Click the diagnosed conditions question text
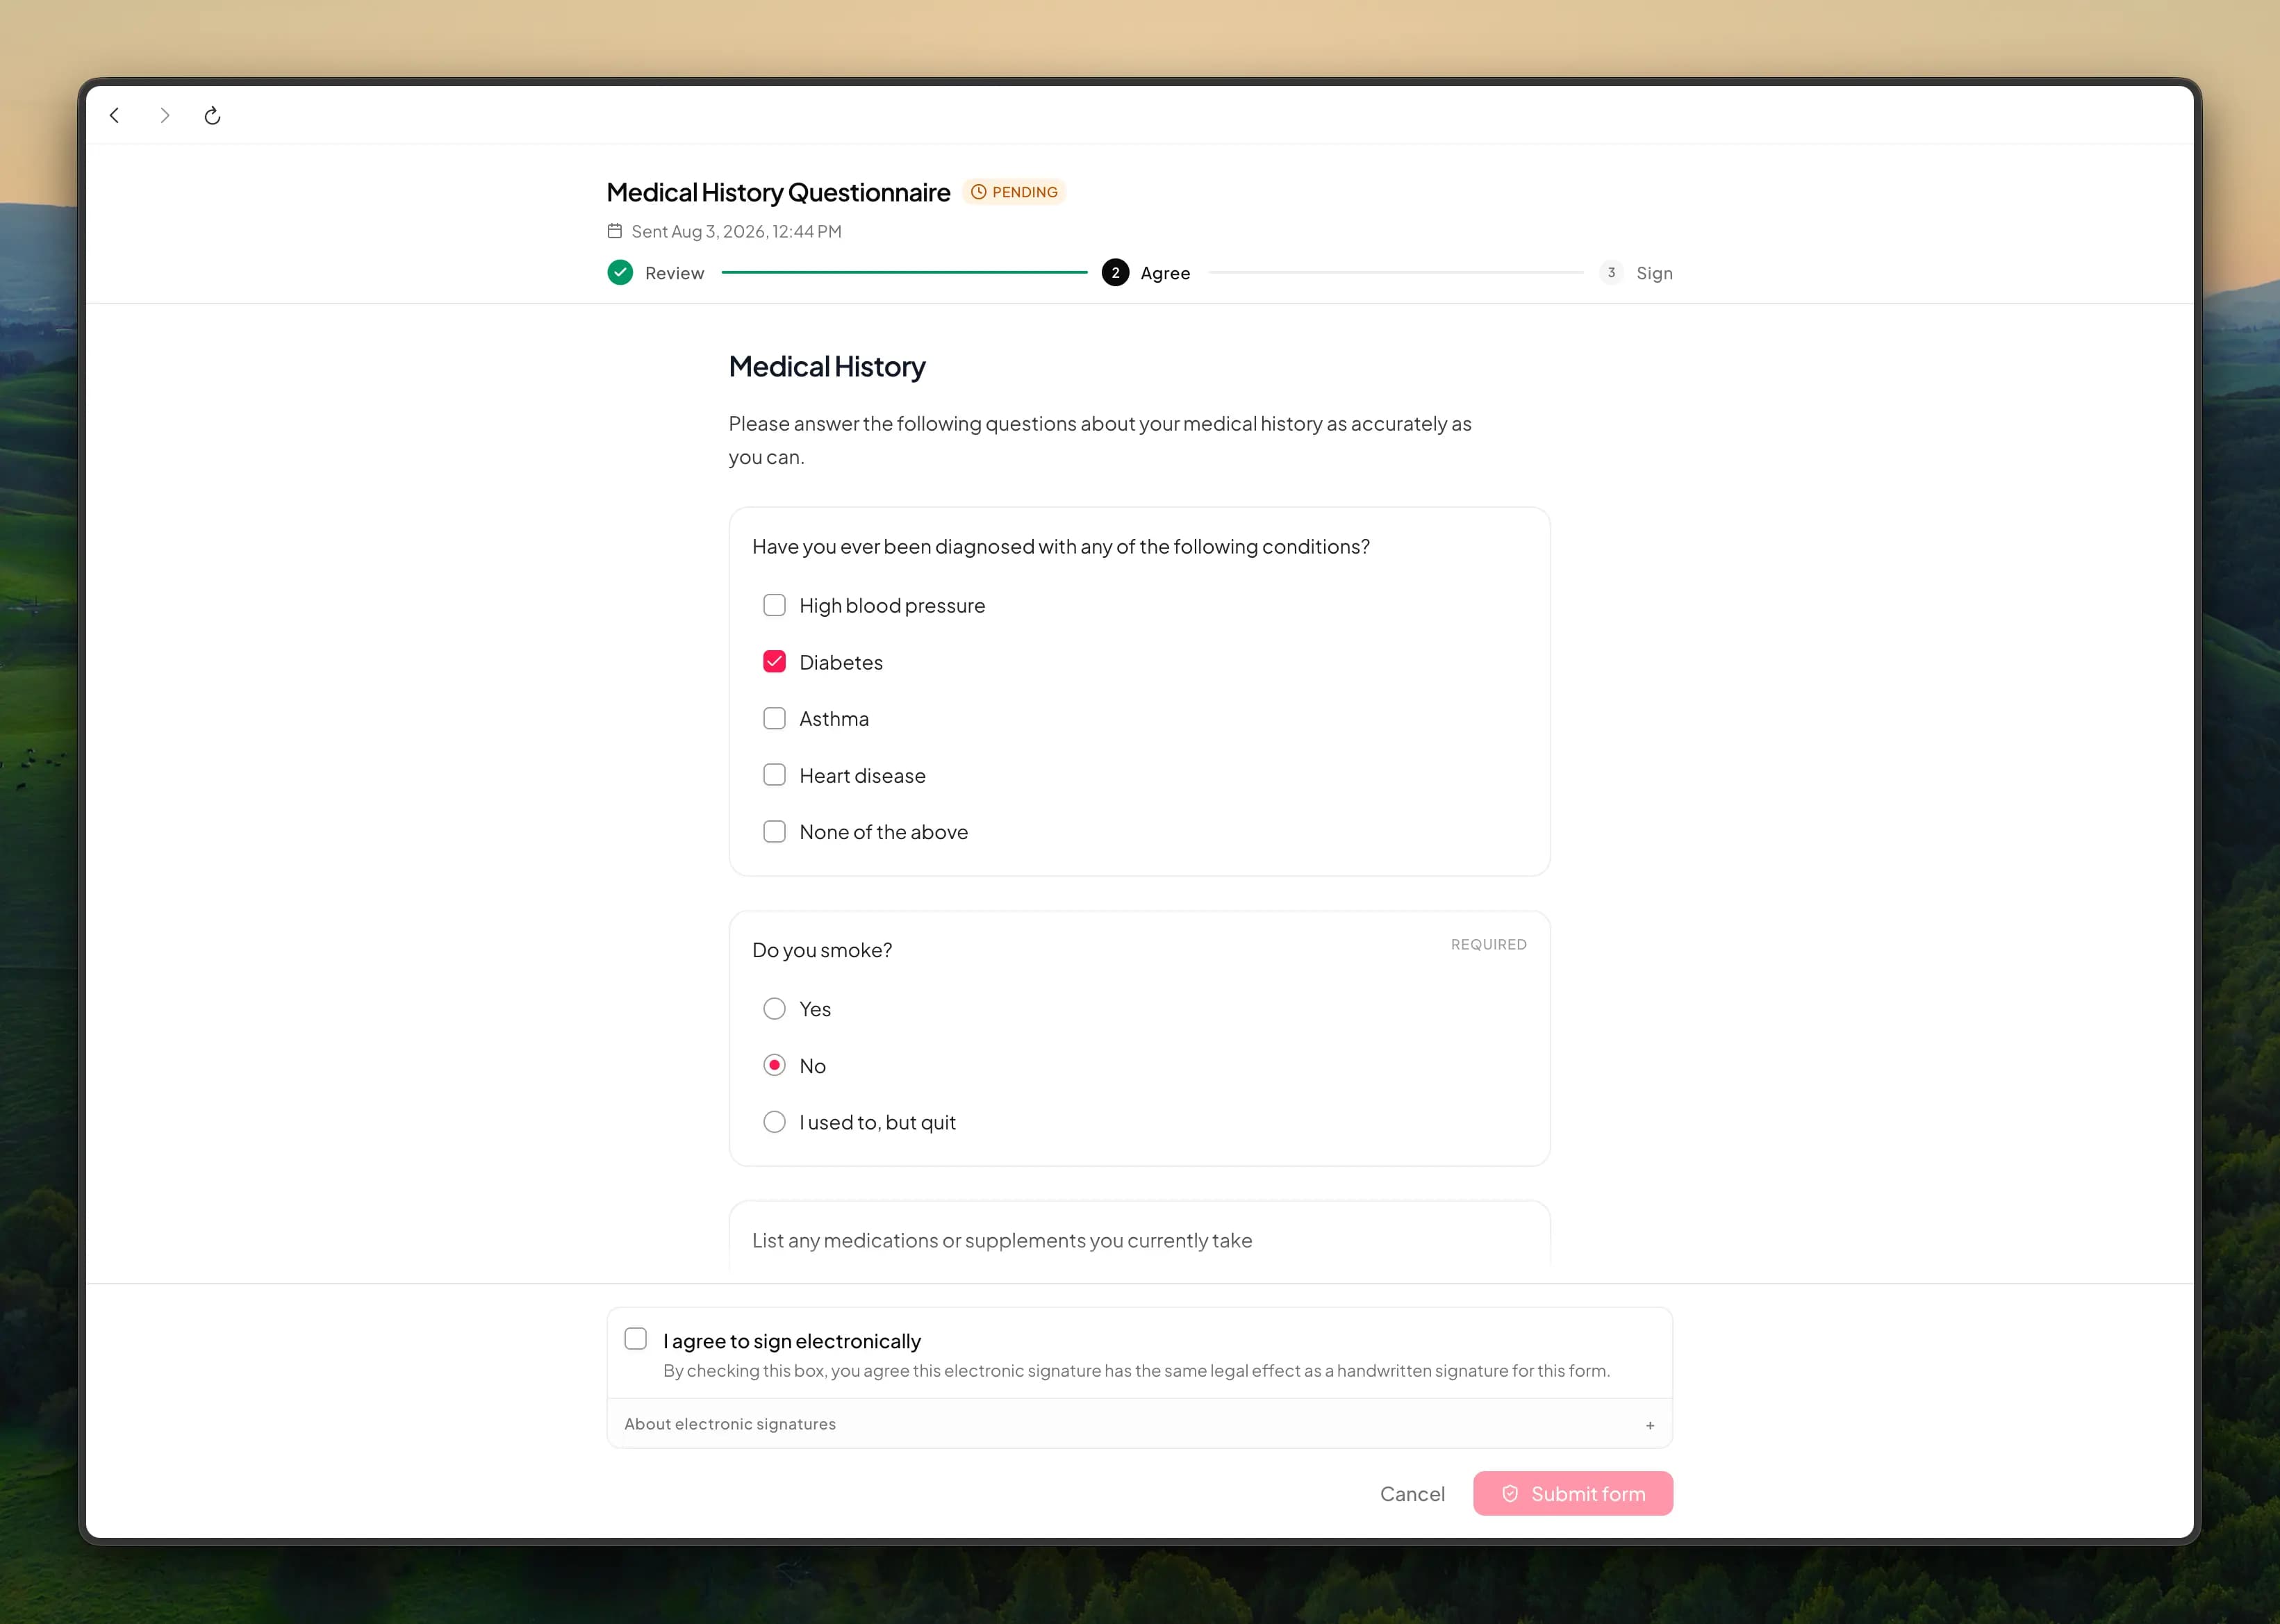Screen dimensions: 2280x1624 point(1061,547)
